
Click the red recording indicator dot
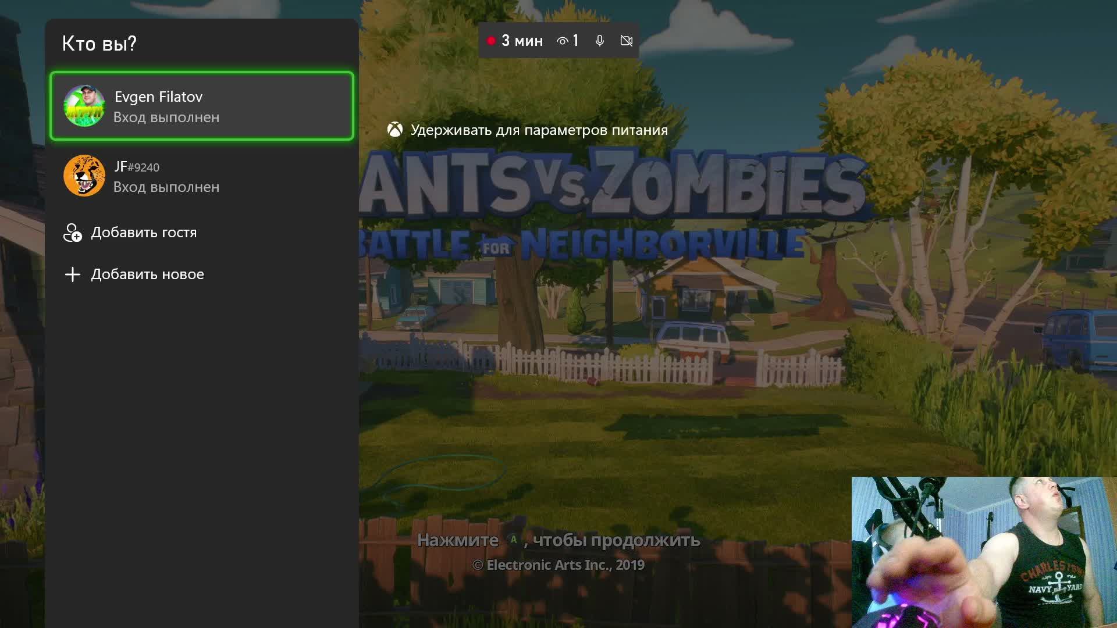(x=491, y=41)
